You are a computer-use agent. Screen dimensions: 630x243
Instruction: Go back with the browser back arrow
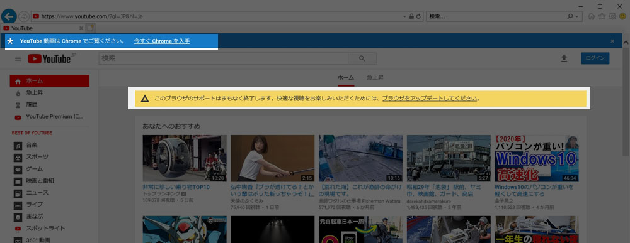tap(8, 16)
